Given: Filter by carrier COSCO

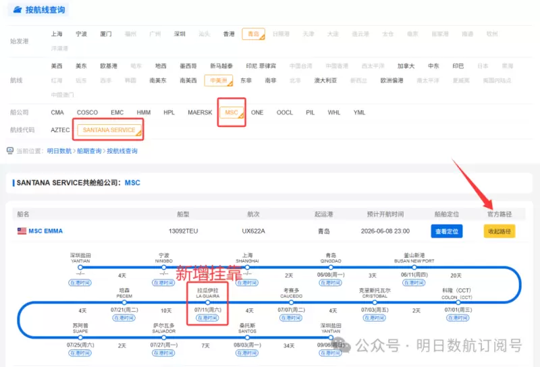Looking at the screenshot, I should pos(87,112).
